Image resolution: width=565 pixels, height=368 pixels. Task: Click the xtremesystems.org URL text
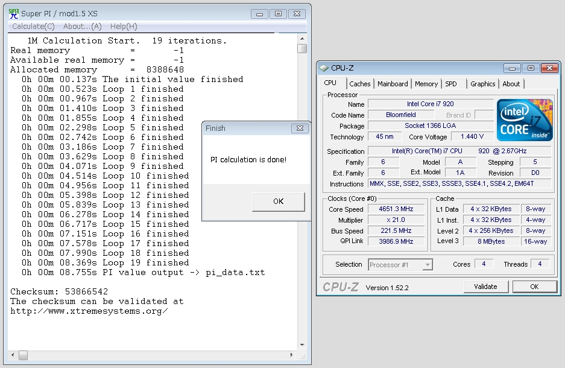89,311
